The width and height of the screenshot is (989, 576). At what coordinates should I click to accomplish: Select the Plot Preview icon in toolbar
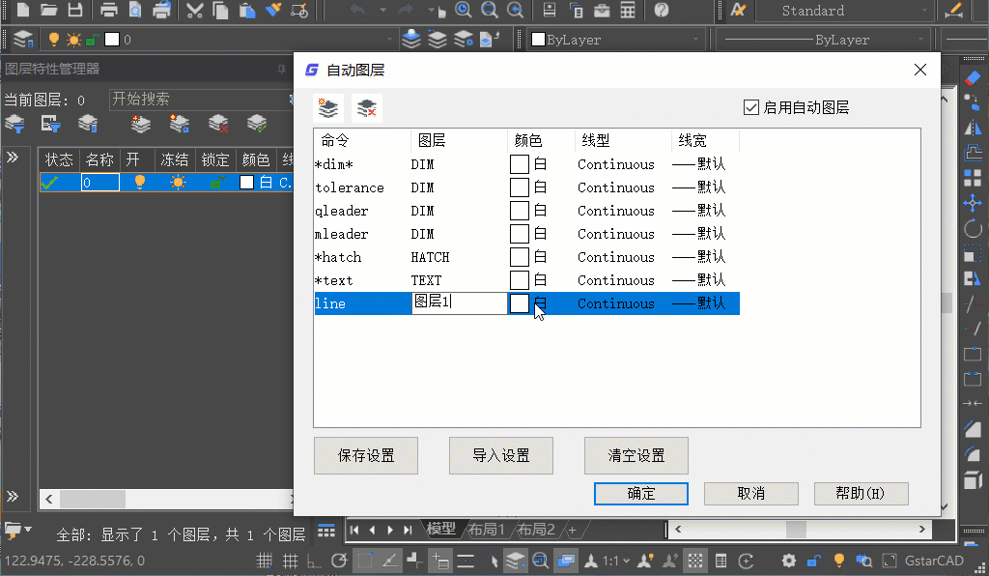point(134,11)
